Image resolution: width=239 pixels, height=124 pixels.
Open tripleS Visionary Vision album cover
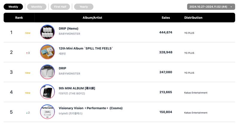pyautogui.click(x=47, y=112)
